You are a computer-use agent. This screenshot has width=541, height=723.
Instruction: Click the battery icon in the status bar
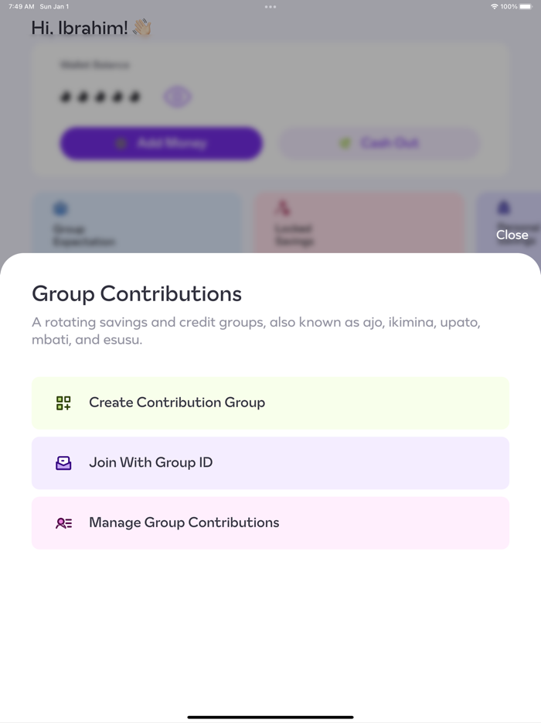(x=527, y=6)
